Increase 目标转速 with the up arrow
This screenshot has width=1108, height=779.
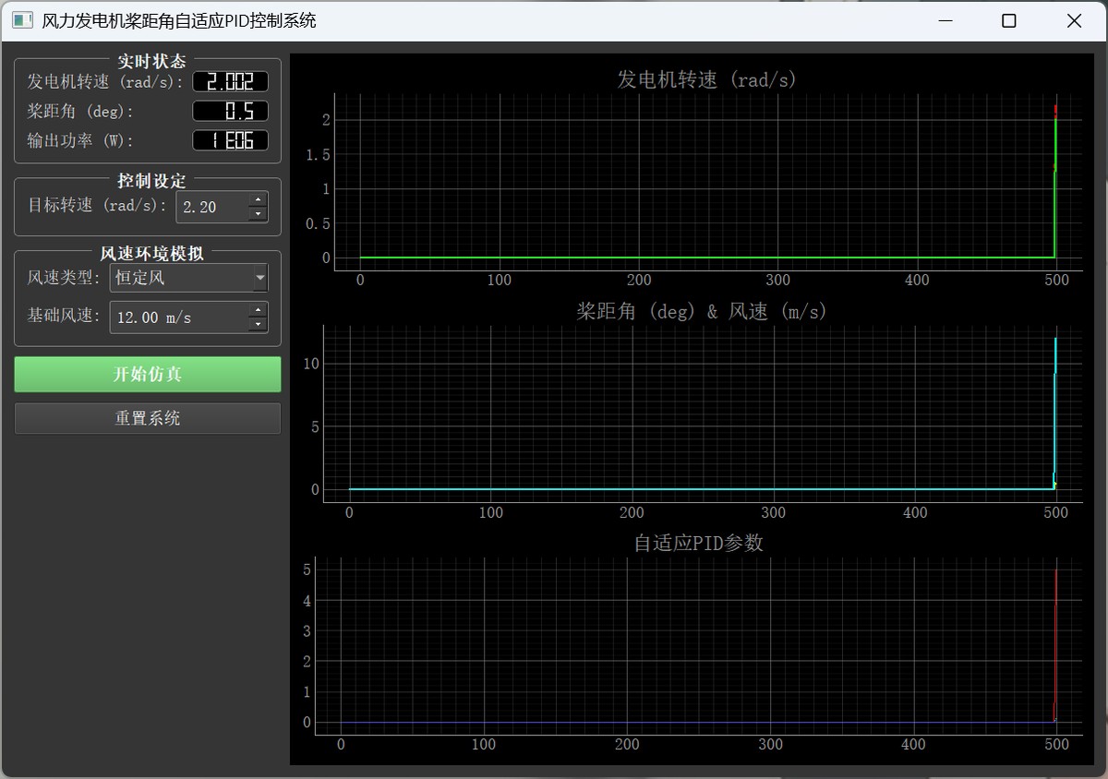[x=259, y=199]
